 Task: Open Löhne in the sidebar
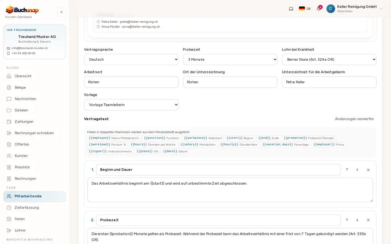click(35, 230)
